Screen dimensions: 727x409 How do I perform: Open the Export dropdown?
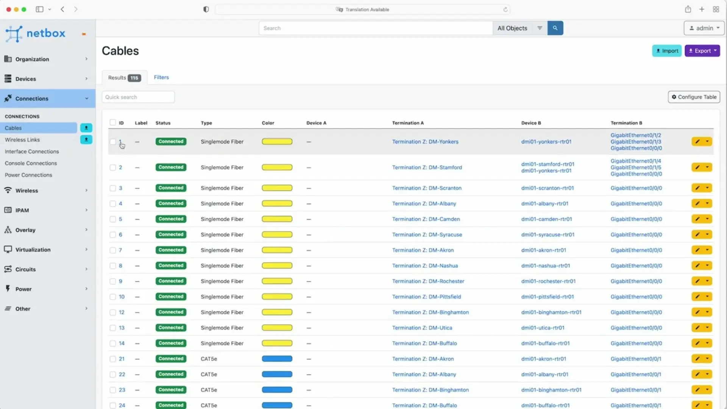702,51
